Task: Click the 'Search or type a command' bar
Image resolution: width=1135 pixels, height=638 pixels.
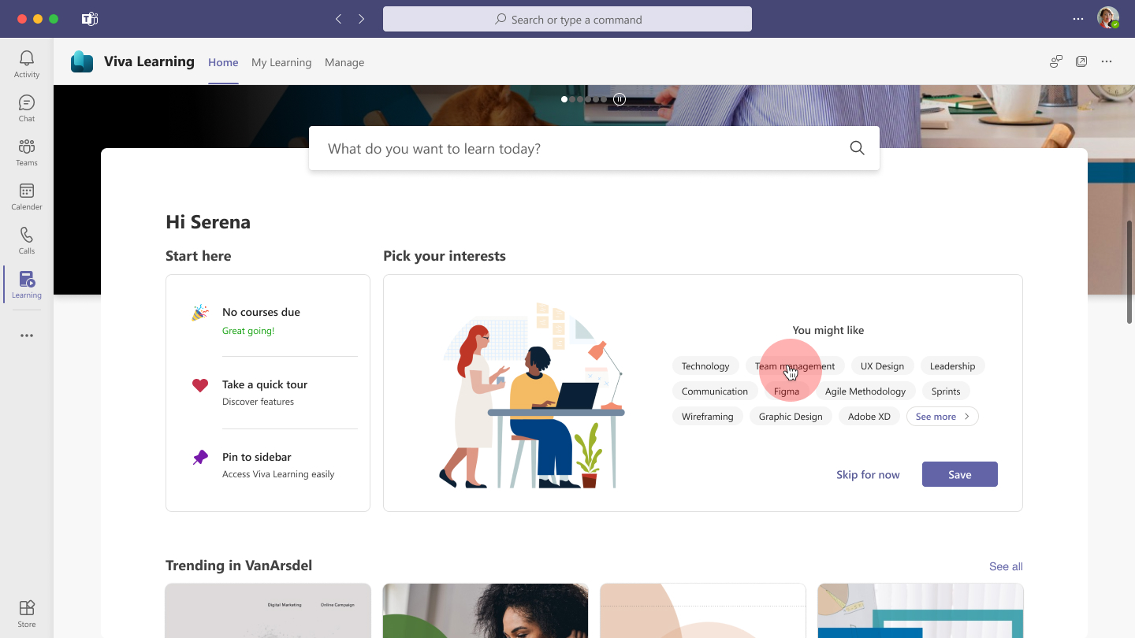Action: pyautogui.click(x=567, y=19)
